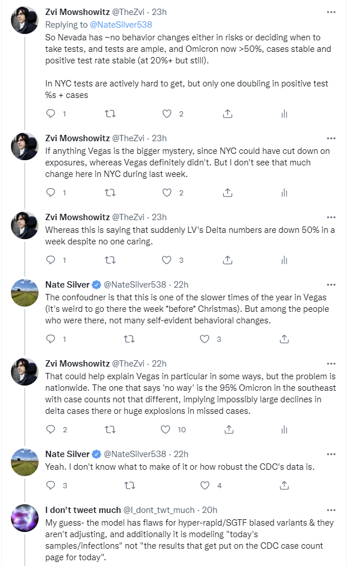View analytics for the 95% Omicron tweet

click(284, 429)
